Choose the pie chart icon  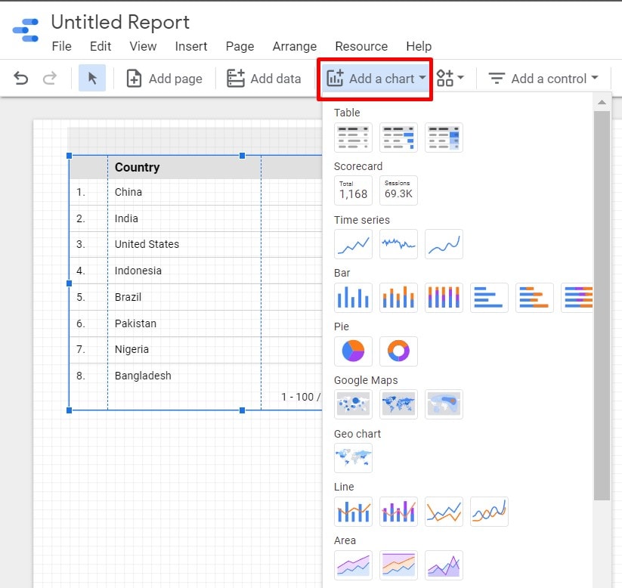353,351
